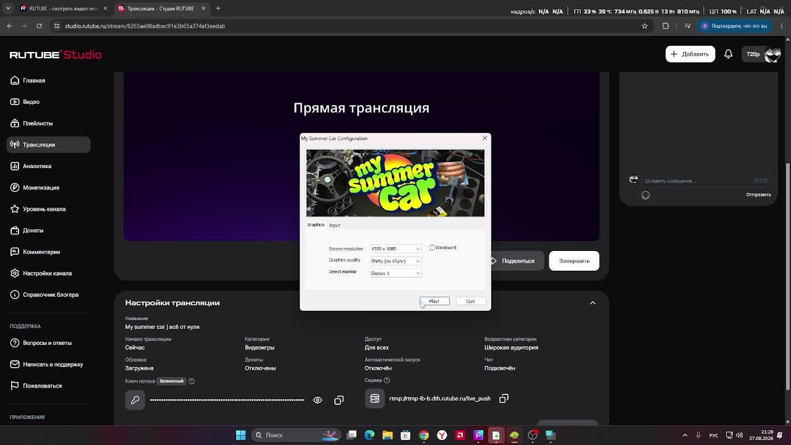The width and height of the screenshot is (791, 445).
Task: Bookmark this page with the star
Action: click(645, 26)
